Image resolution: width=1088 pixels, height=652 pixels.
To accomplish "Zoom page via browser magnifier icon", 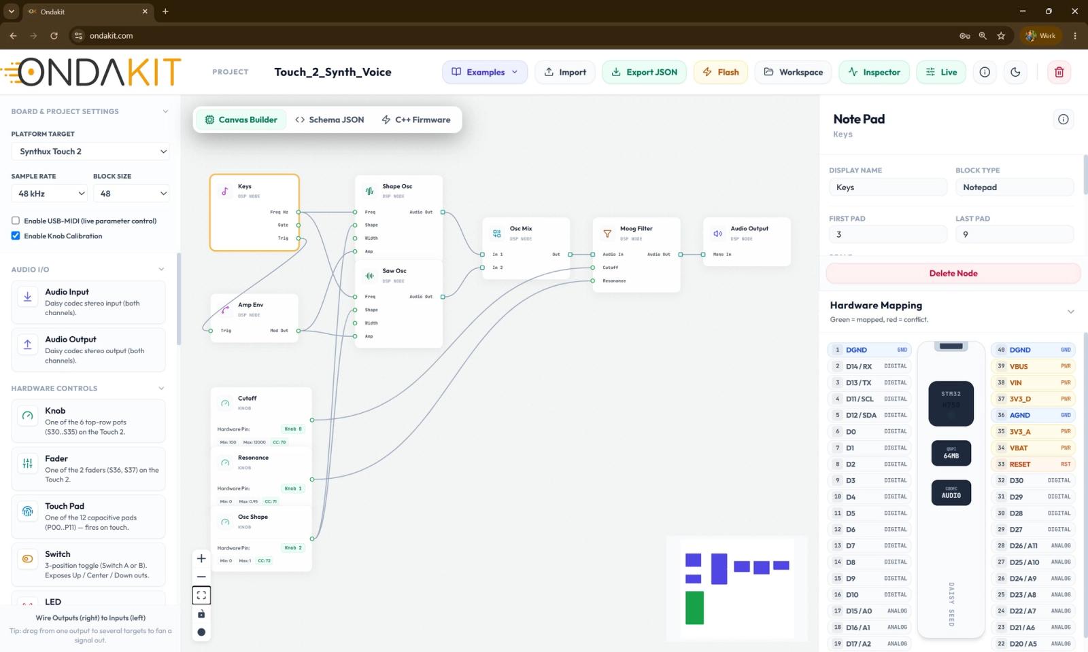I will [983, 36].
